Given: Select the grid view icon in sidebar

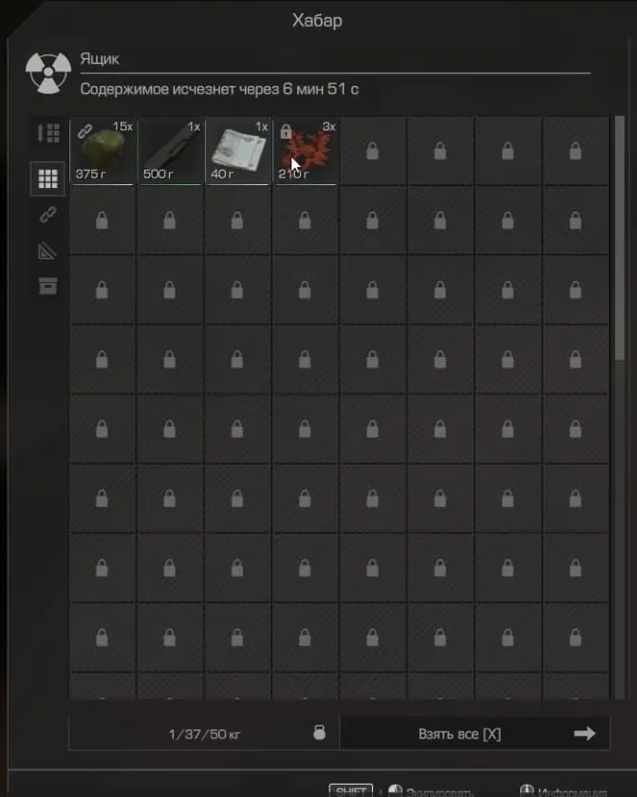Looking at the screenshot, I should pyautogui.click(x=47, y=179).
